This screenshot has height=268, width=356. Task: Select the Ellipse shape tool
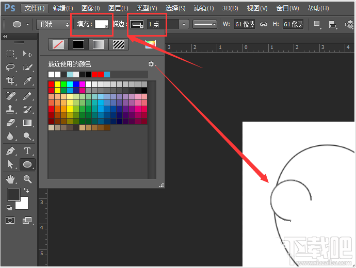(27, 164)
